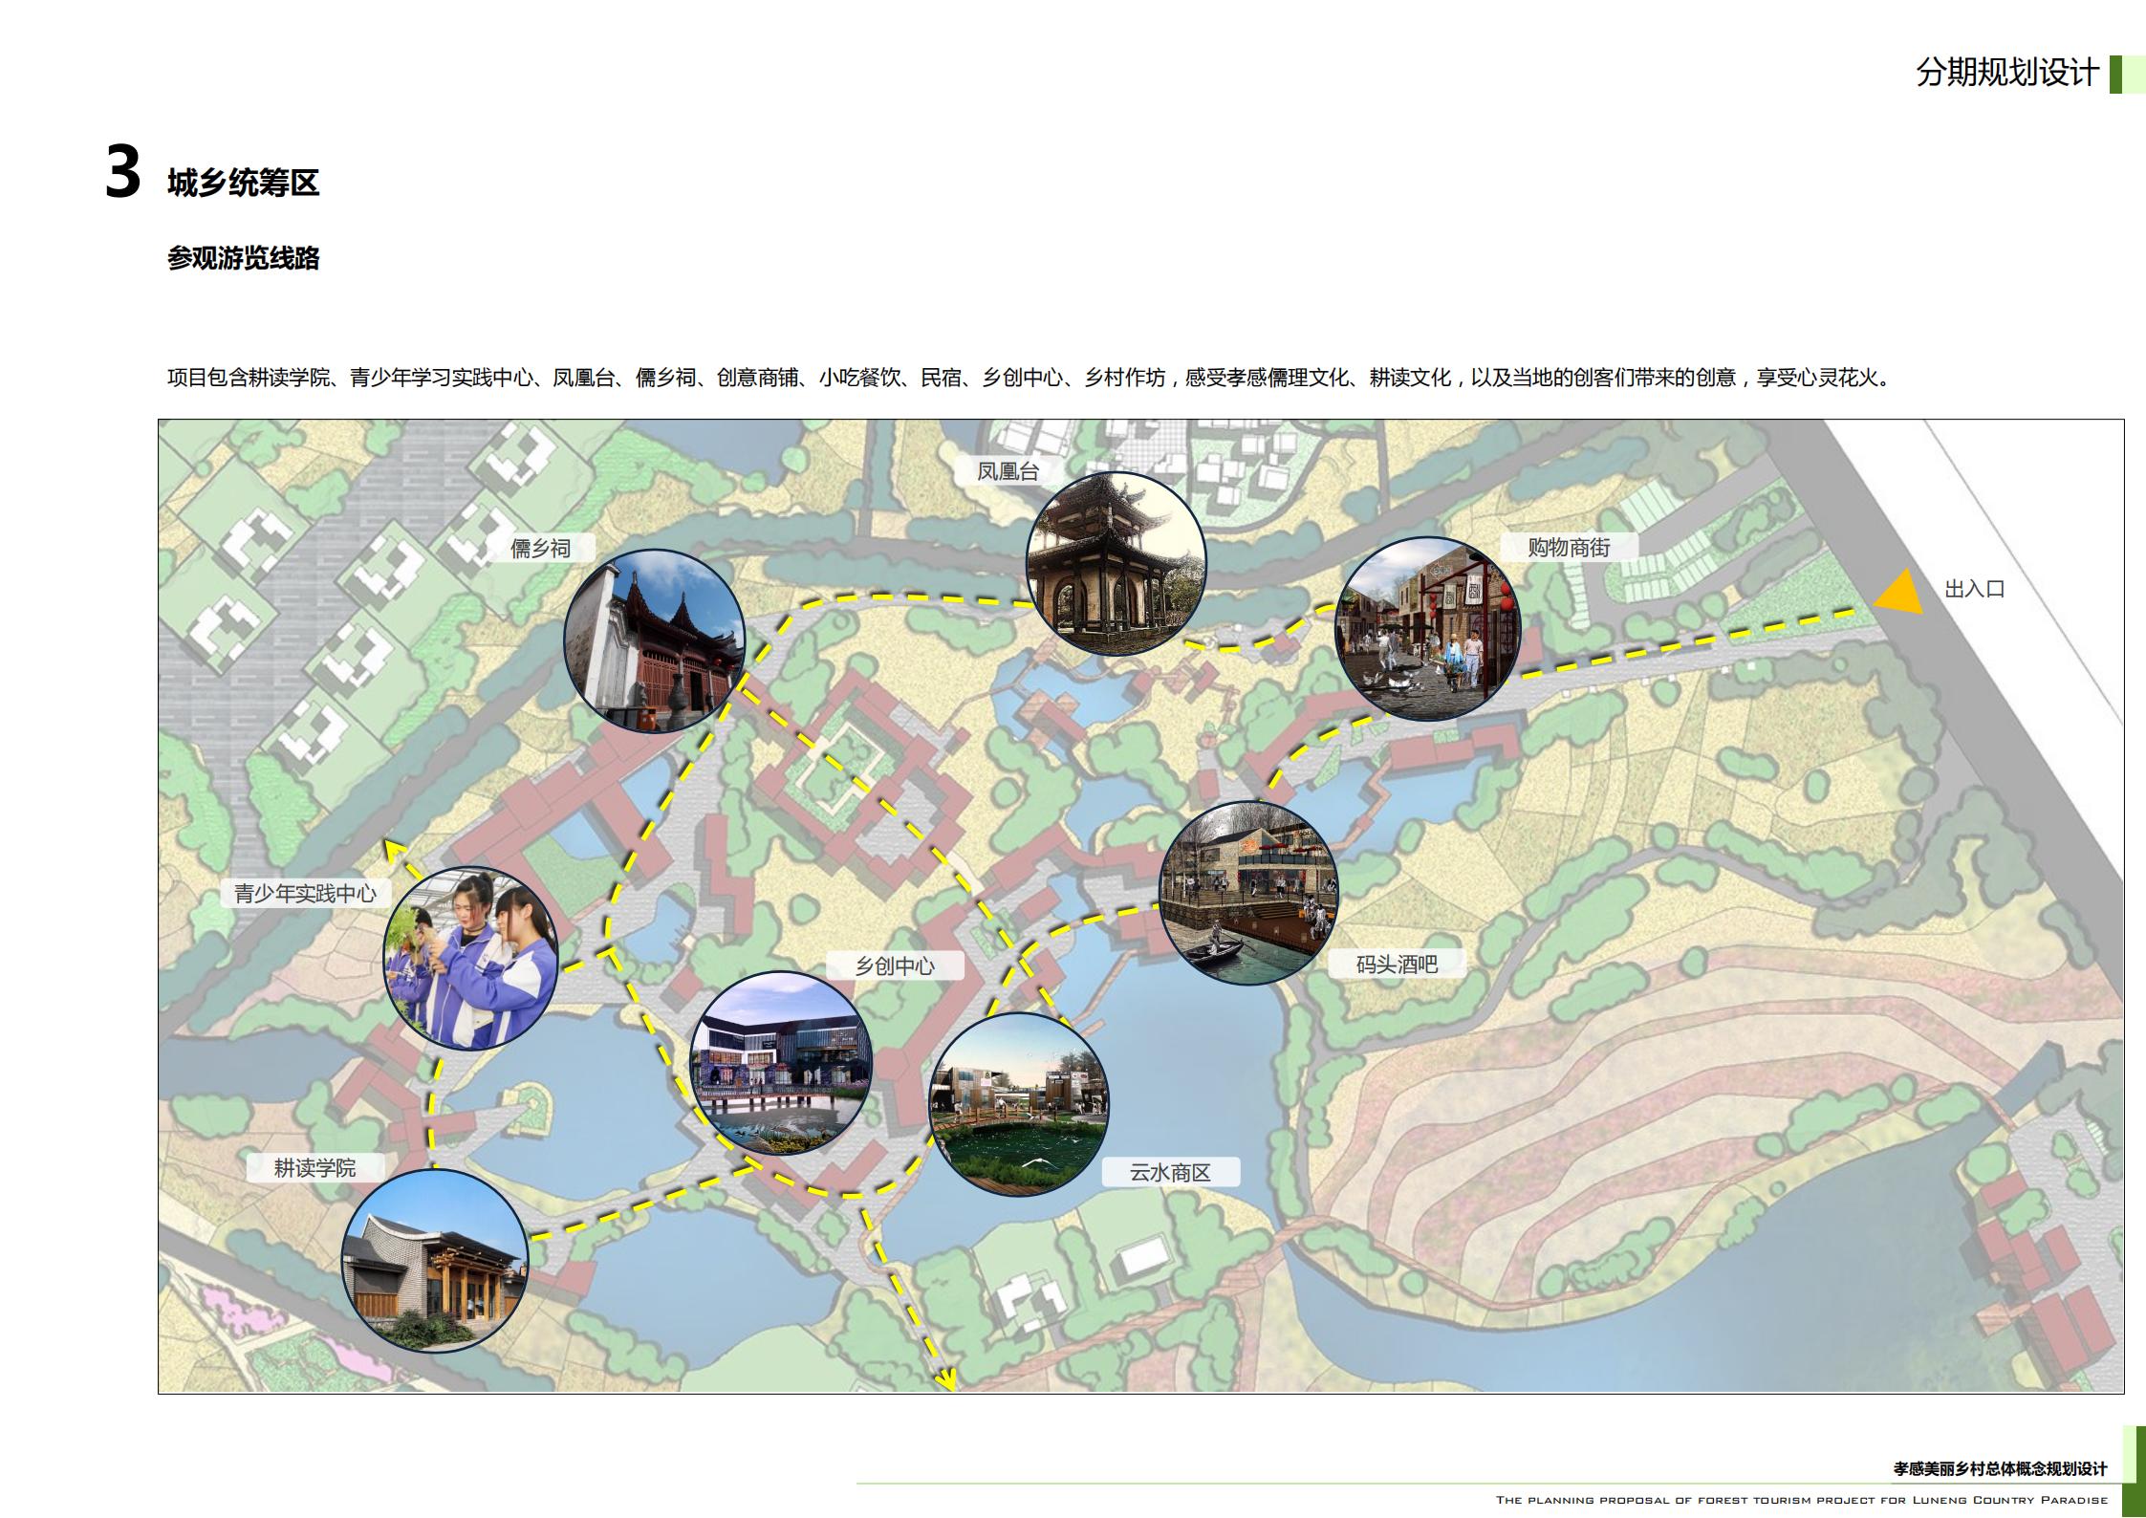Click the 凤凰台 map label

[x=1008, y=470]
